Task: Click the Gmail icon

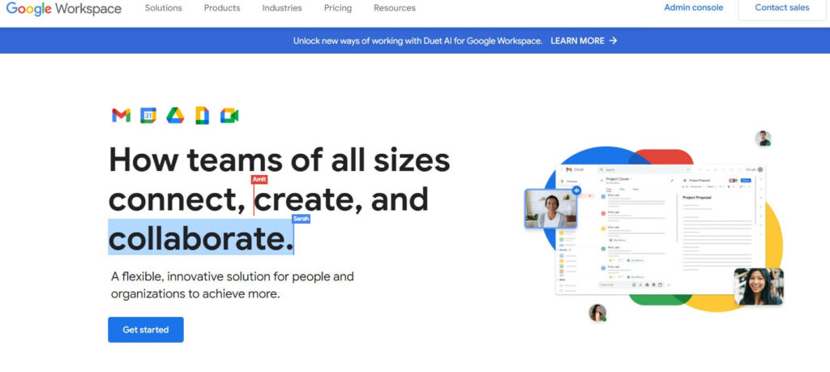Action: [122, 115]
